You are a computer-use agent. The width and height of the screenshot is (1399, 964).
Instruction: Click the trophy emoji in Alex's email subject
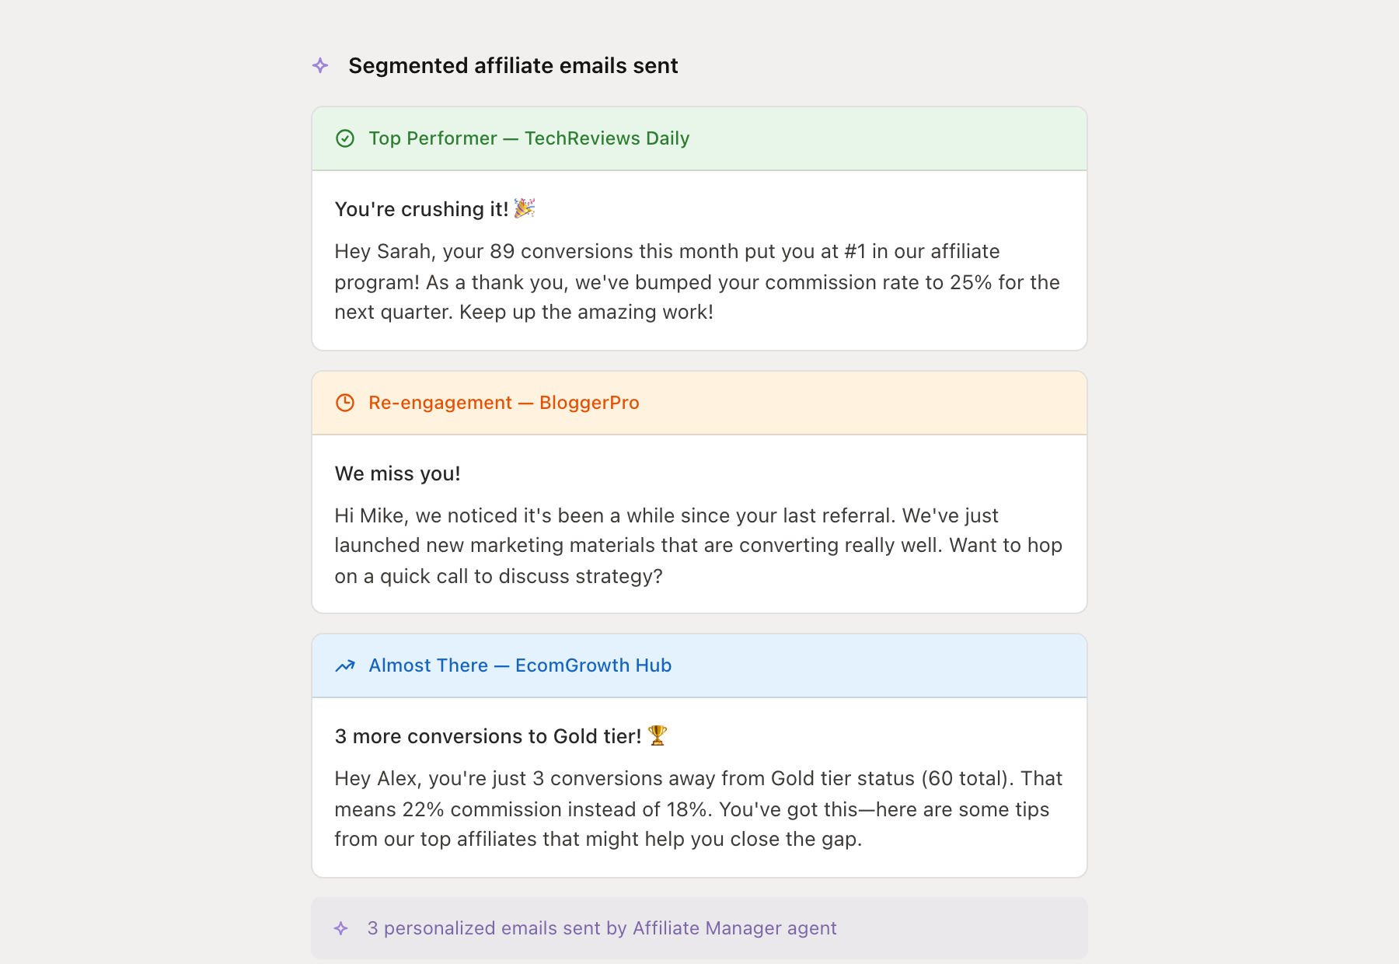(x=659, y=735)
